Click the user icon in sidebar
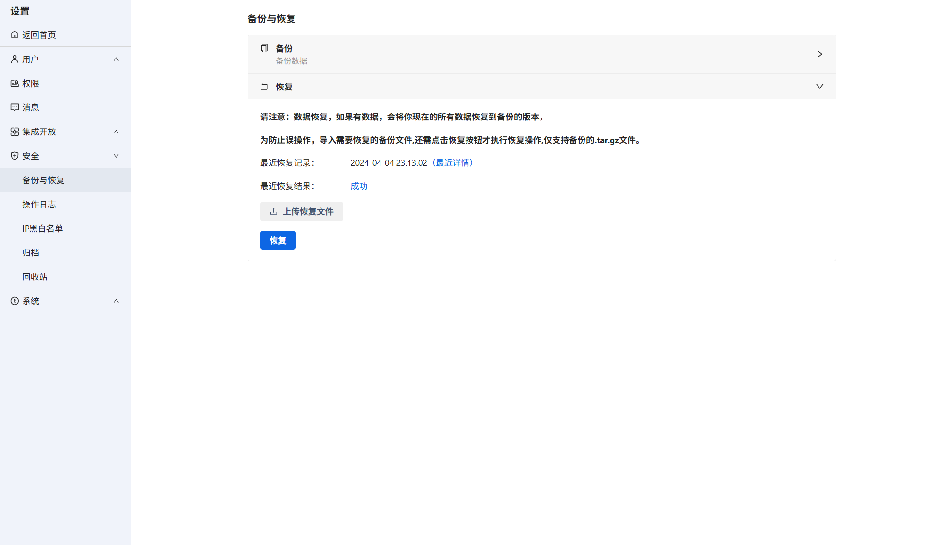 click(x=15, y=59)
